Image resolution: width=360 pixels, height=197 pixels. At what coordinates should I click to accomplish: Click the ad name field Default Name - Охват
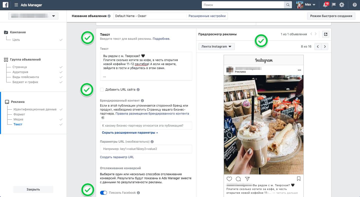point(150,16)
